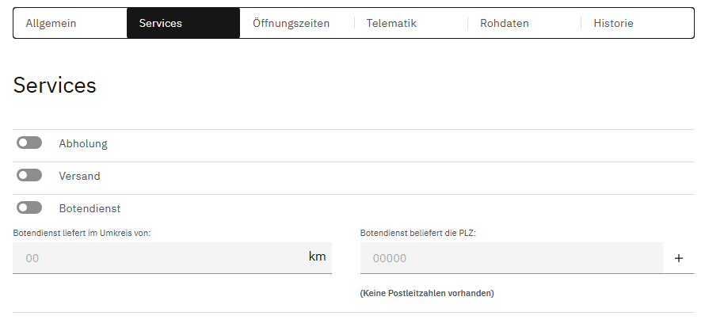This screenshot has height=331, width=705.
Task: Select the Services tab
Action: point(161,23)
